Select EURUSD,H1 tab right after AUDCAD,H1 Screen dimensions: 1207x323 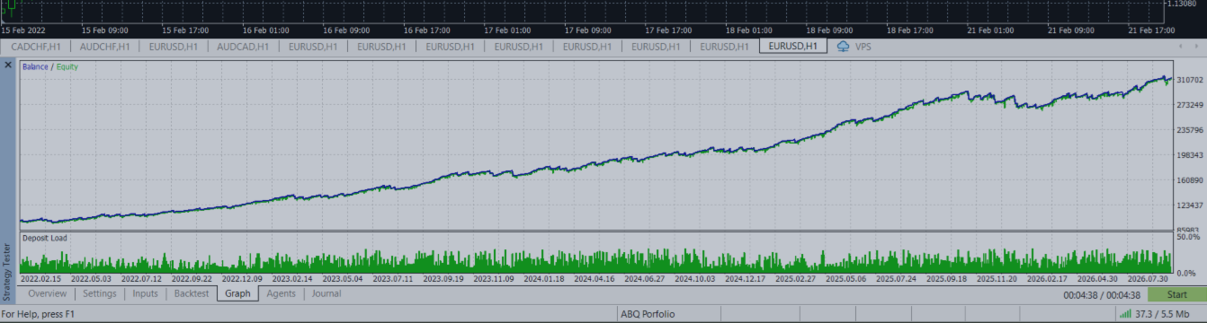pos(313,46)
